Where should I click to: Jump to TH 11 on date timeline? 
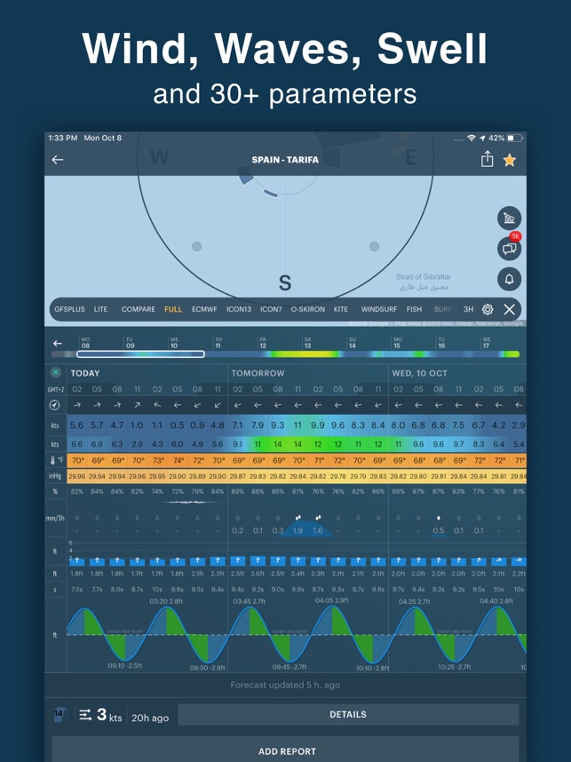coord(218,343)
